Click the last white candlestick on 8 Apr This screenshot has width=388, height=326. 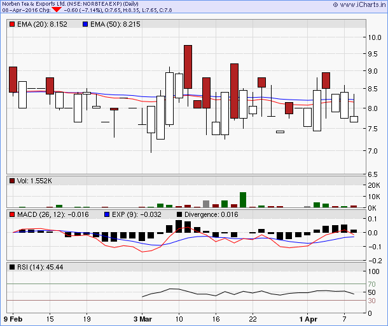354,119
